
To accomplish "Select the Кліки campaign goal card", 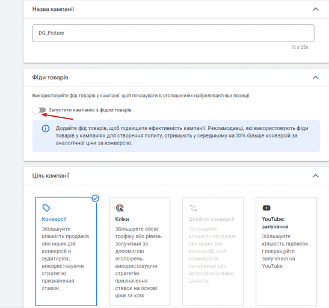I will tap(140, 251).
